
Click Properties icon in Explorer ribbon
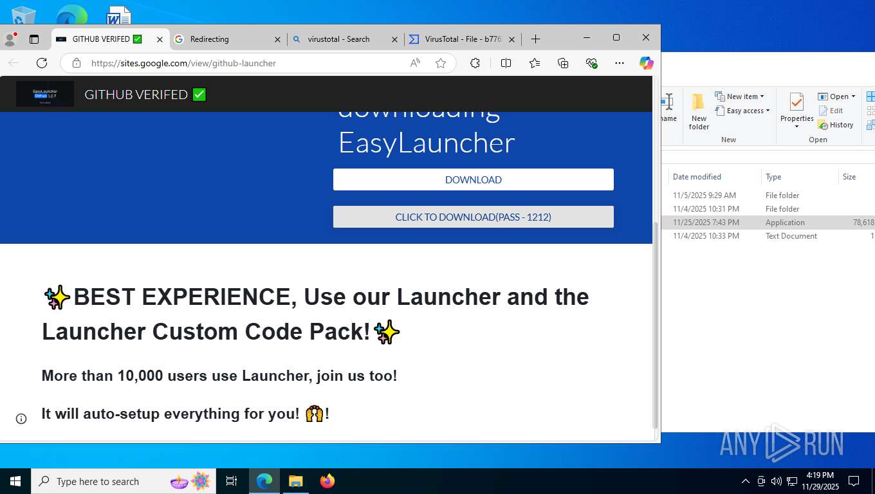pos(797,102)
